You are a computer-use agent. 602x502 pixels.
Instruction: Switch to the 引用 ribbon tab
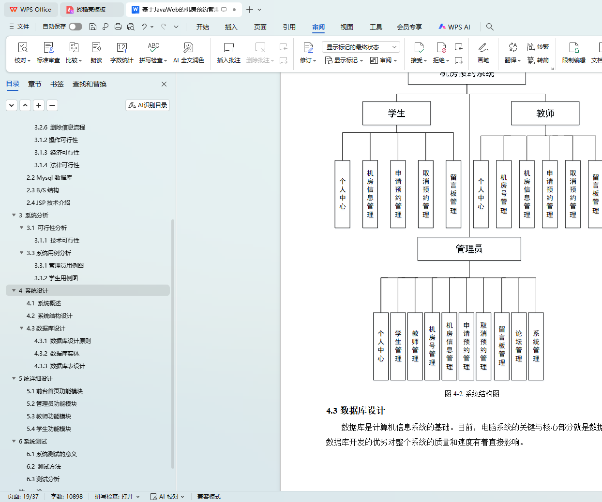[x=289, y=27]
